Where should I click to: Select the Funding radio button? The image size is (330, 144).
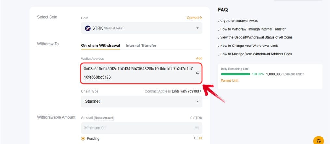point(83,138)
